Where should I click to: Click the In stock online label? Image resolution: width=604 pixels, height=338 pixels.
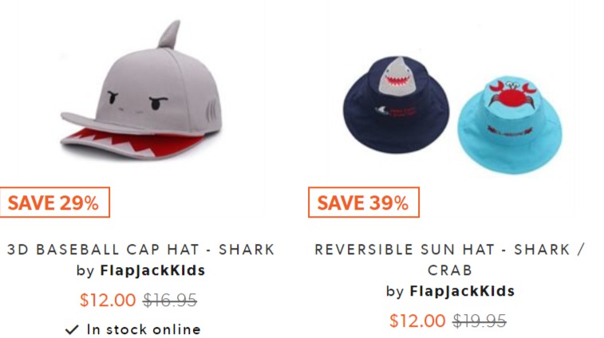click(144, 329)
